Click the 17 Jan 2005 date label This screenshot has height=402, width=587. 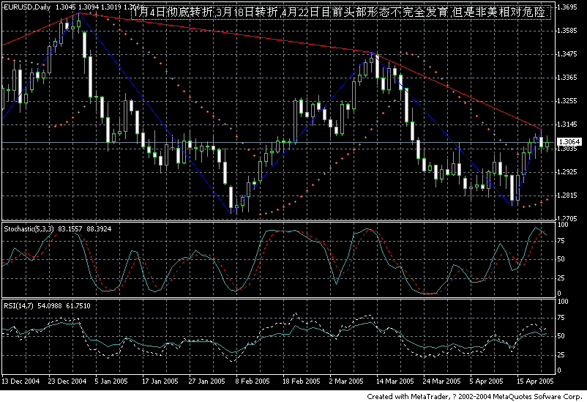coord(160,381)
